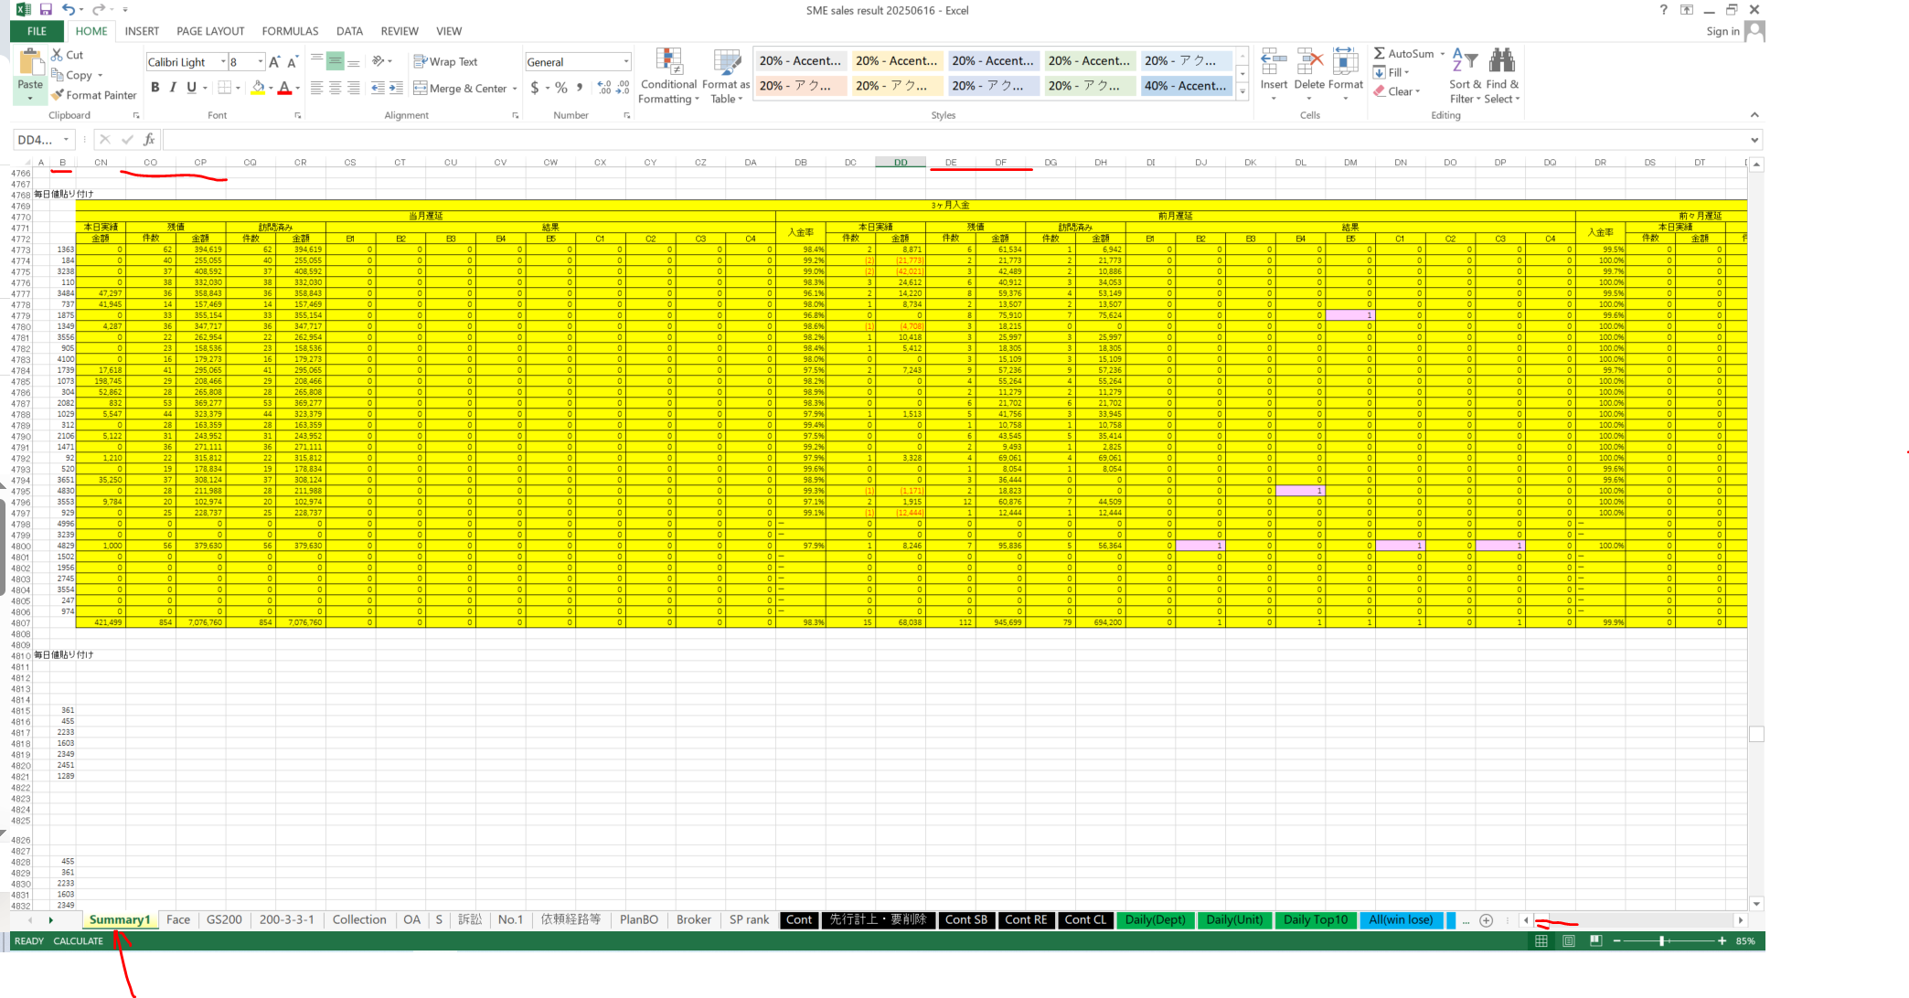Copy the selection

(72, 75)
